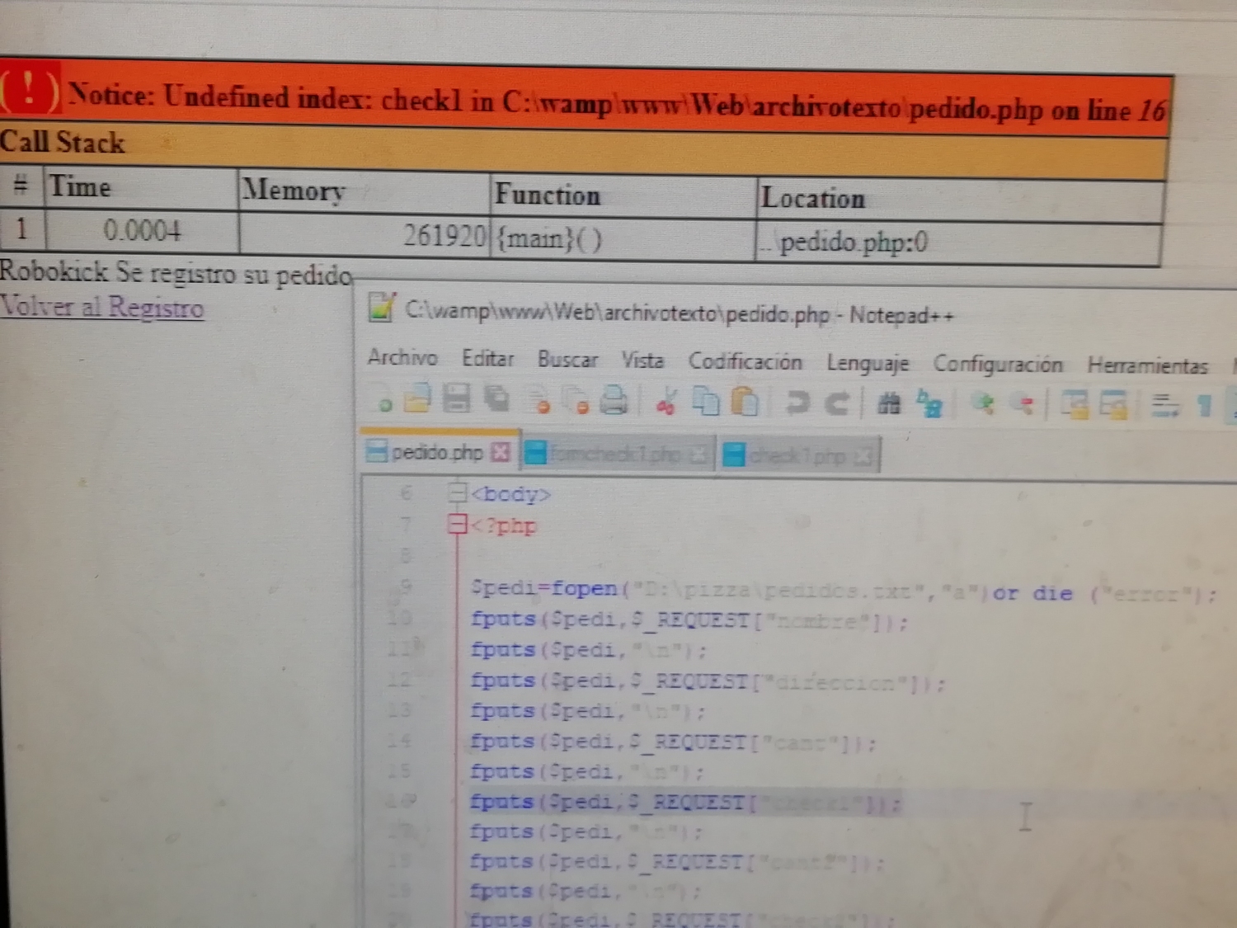
Task: Click the Synchronize vertical scrolling icon
Action: click(x=1075, y=405)
